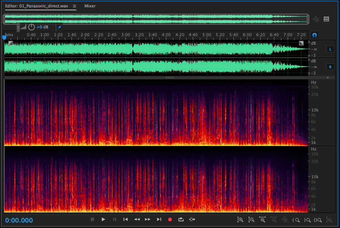Click Zoom to Selection icon
This screenshot has height=228, width=340.
pos(318,220)
